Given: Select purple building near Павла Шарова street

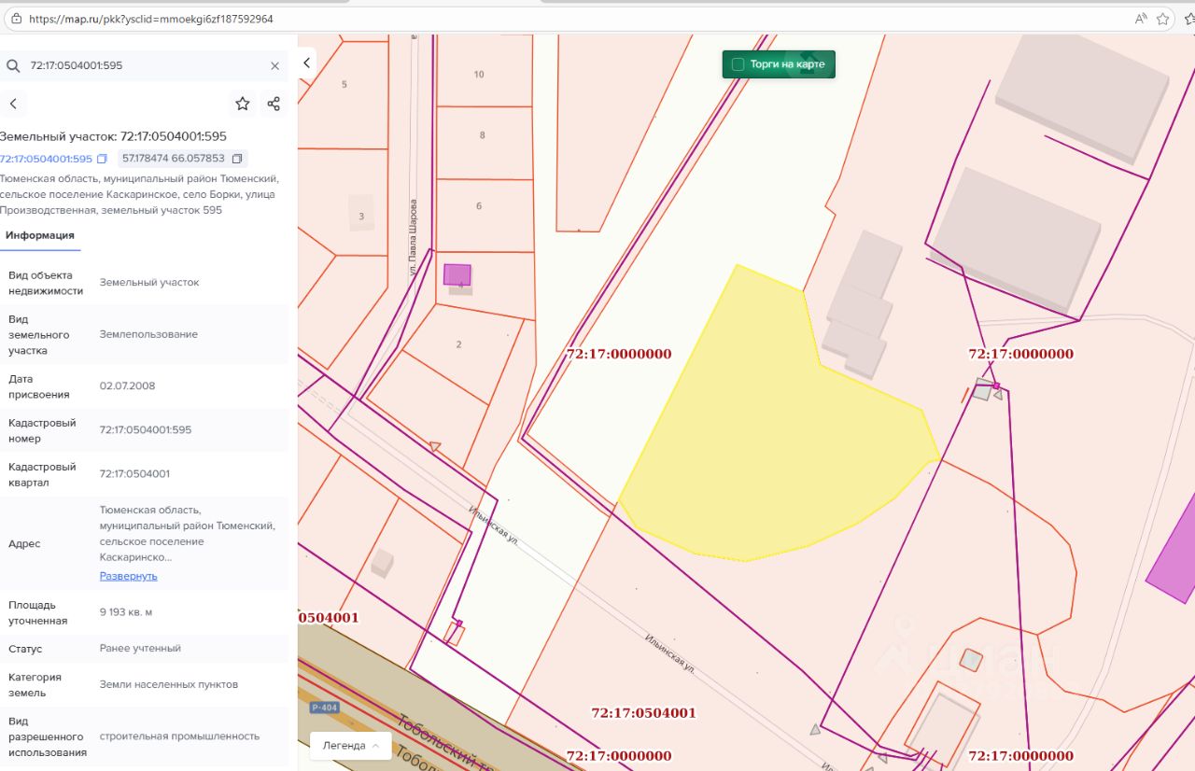Looking at the screenshot, I should (x=457, y=274).
